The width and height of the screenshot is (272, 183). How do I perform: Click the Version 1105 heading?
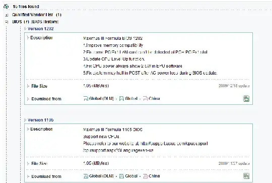tap(41, 120)
